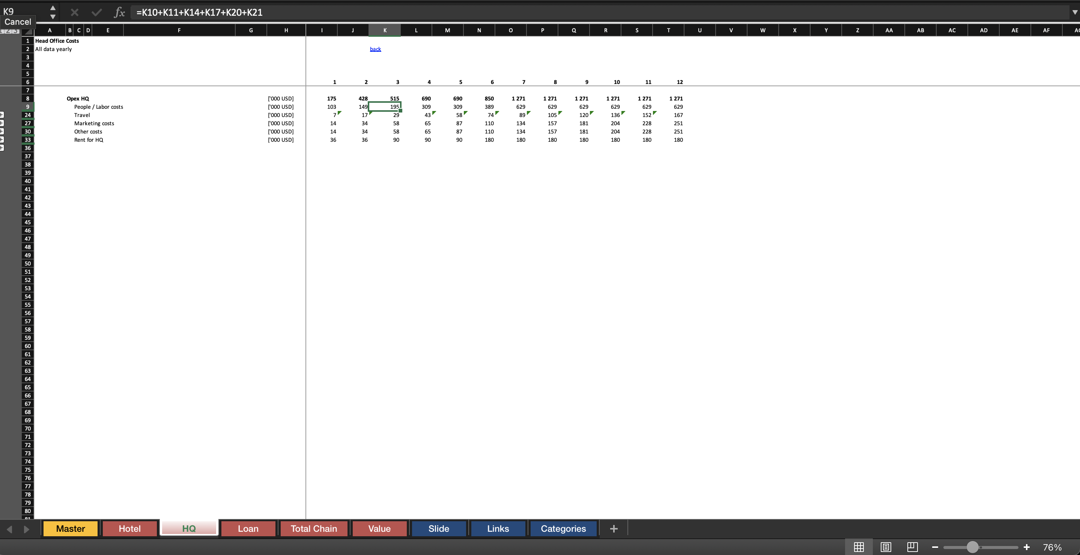Viewport: 1080px width, 555px height.
Task: Click the K9 name box
Action: (x=24, y=11)
